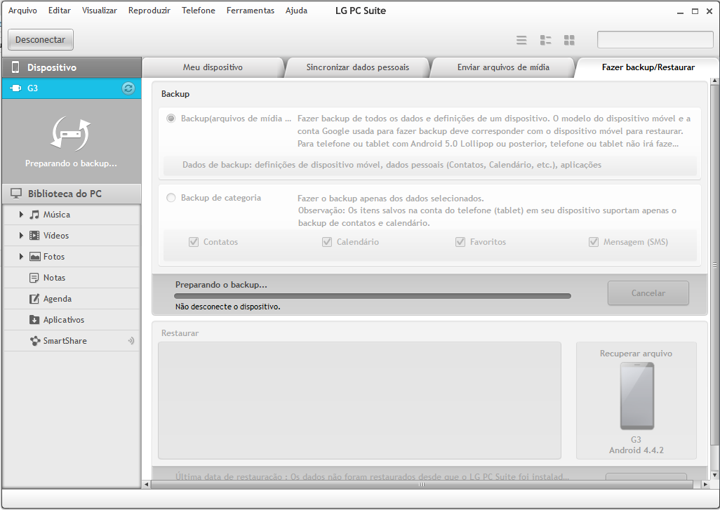Switch to detailed list view icon

tap(545, 40)
